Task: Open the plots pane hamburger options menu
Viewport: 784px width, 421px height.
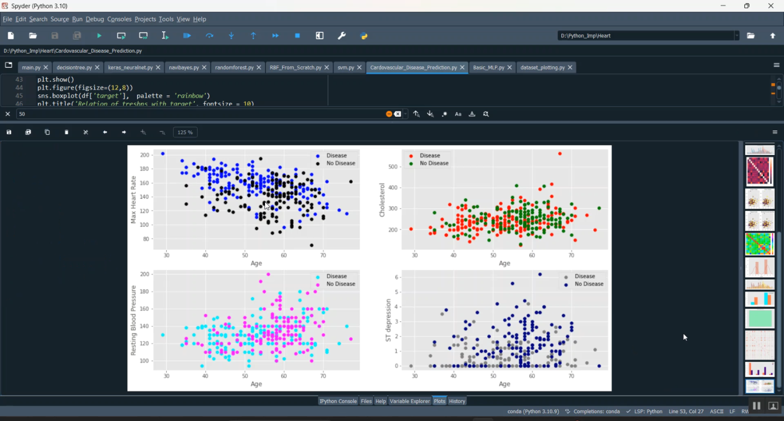Action: click(x=775, y=133)
